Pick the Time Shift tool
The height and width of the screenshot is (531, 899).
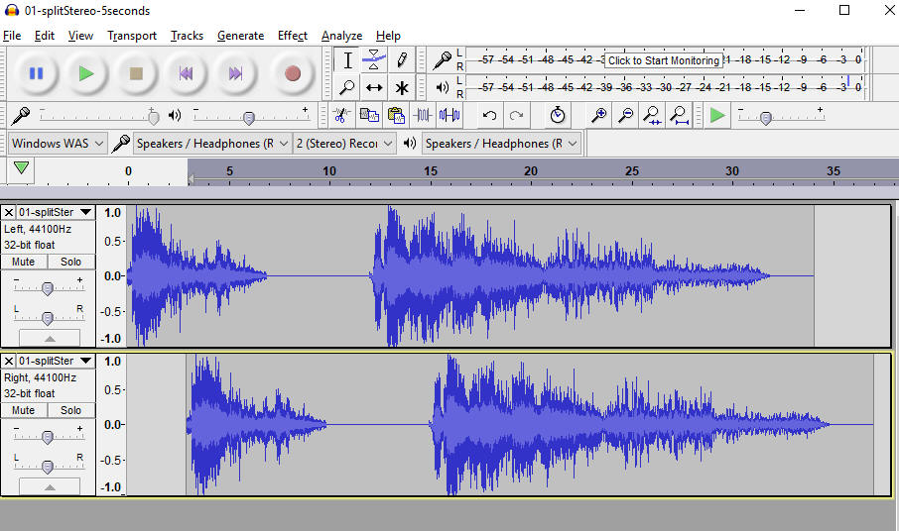coord(373,88)
